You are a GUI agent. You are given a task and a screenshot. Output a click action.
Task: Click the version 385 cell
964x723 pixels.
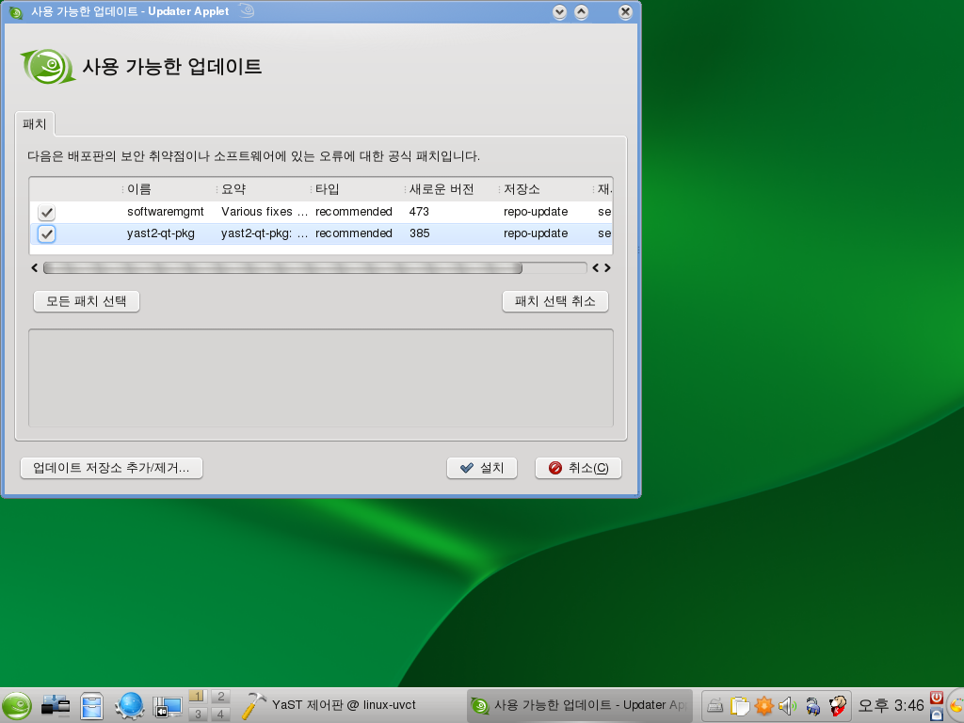point(419,233)
